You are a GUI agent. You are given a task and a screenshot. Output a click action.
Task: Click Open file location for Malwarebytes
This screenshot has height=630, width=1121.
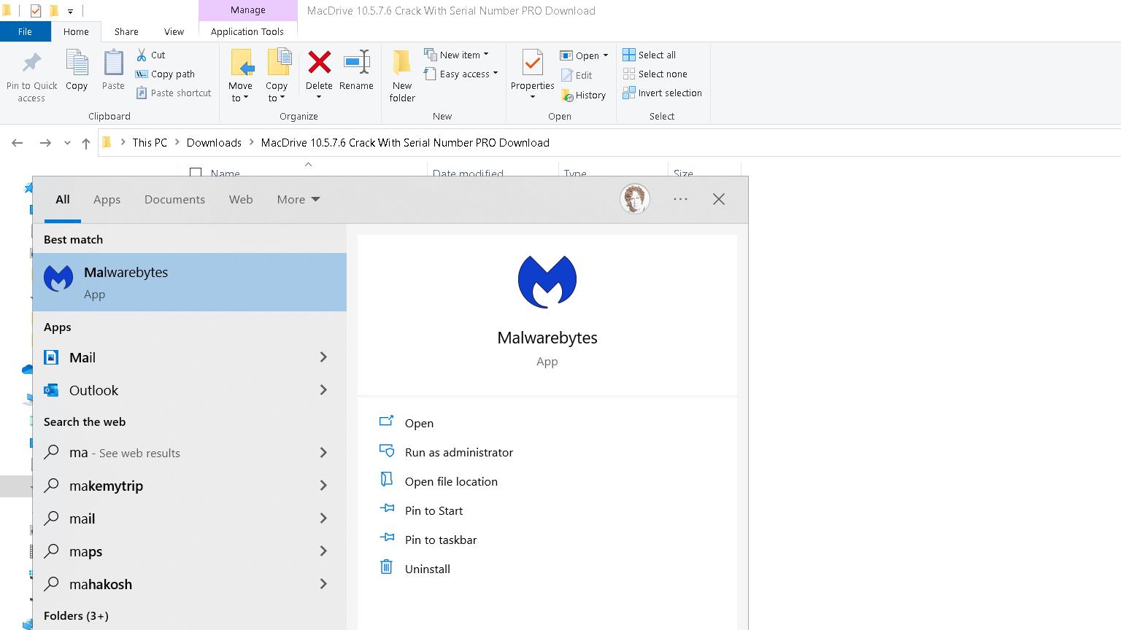[x=451, y=481]
